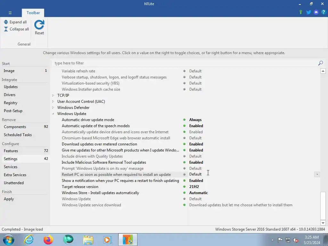Toggle Automatic update of speech models dot
The height and width of the screenshot is (246, 328).
(x=184, y=126)
